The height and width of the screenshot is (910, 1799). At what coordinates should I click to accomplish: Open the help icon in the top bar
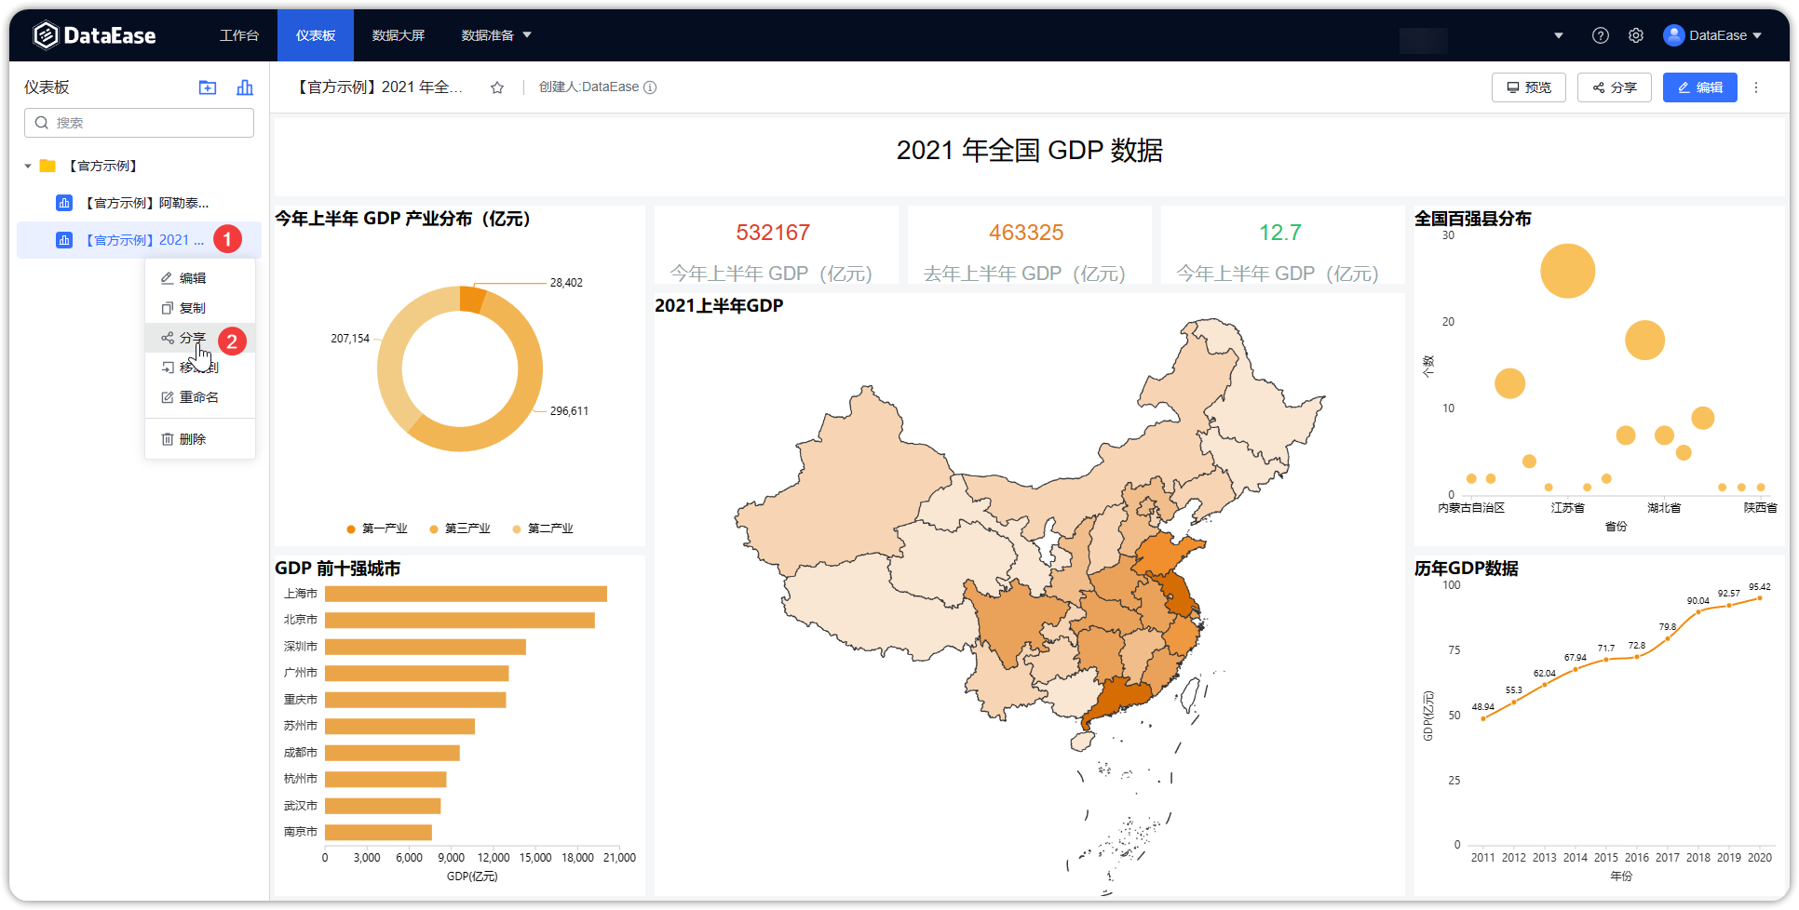1600,34
